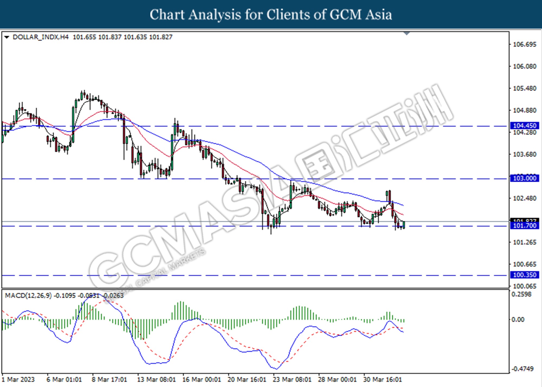Click the 28 Mar 00:01 time label
The image size is (542, 387).
pos(337,379)
